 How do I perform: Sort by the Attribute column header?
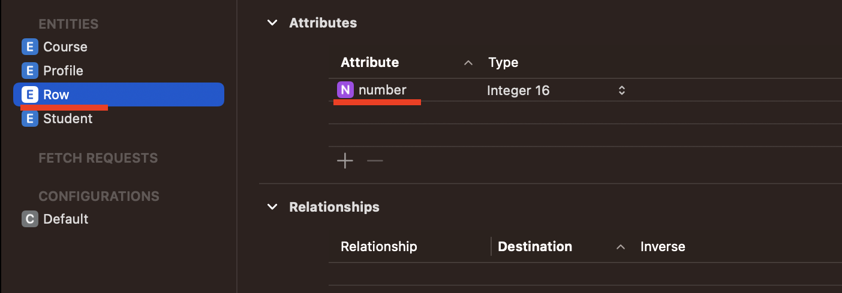click(369, 62)
